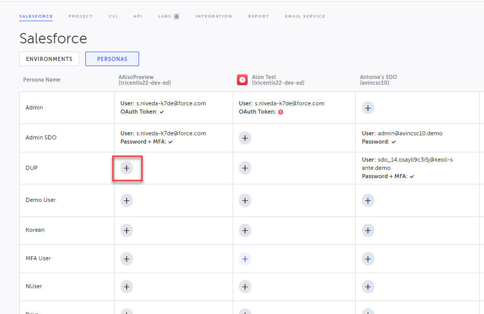Add NUser persona under Alon Test

pos(245,287)
